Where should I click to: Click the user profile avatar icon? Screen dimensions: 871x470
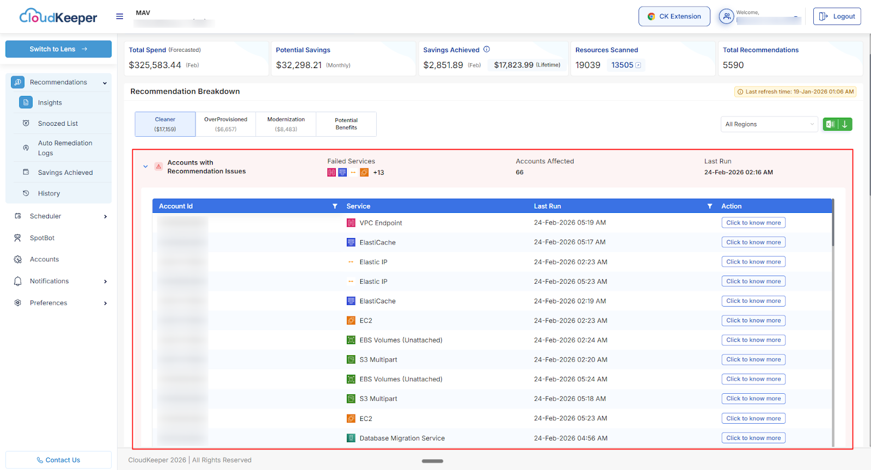click(x=726, y=16)
